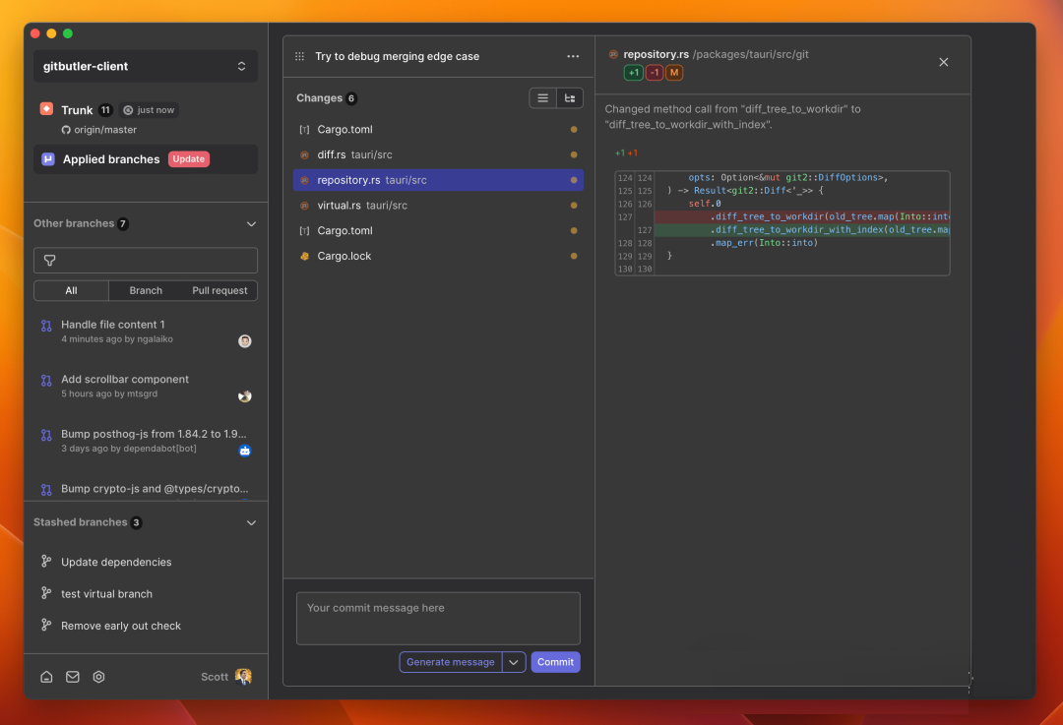Click the red Update badge
The height and width of the screenshot is (725, 1063).
(x=189, y=159)
